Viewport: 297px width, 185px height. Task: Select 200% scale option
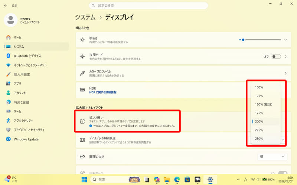(265, 122)
